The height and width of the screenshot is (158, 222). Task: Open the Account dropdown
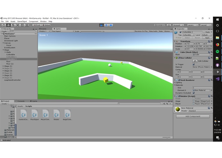coord(178,25)
